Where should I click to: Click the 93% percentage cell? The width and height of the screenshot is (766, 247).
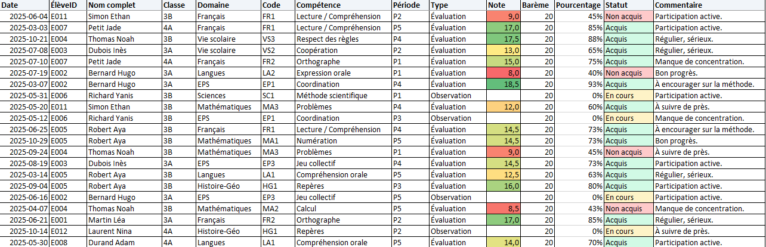[578, 85]
